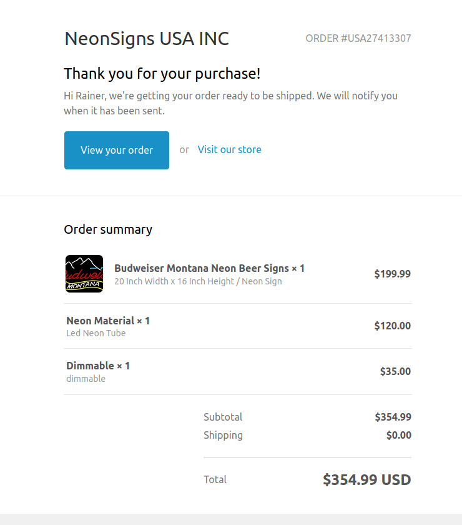Click the $199.99 item price

point(392,274)
